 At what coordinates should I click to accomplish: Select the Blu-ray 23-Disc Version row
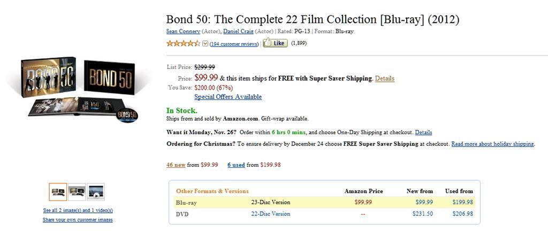[270, 203]
